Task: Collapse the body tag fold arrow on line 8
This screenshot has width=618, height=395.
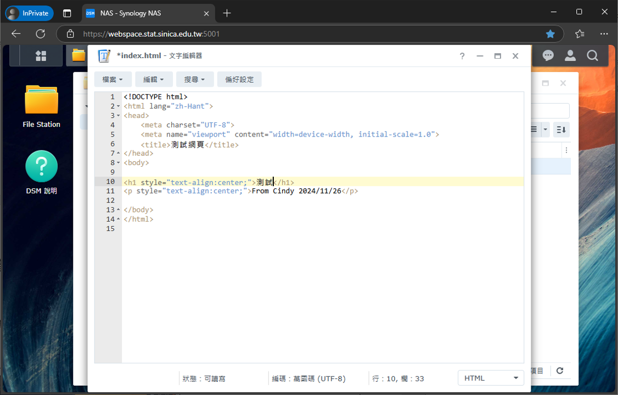Action: 119,163
